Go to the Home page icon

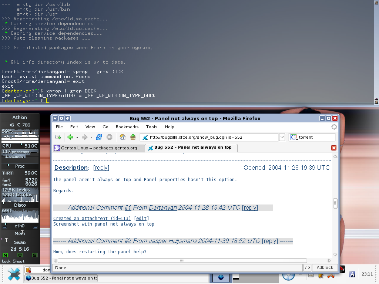pyautogui.click(x=123, y=137)
